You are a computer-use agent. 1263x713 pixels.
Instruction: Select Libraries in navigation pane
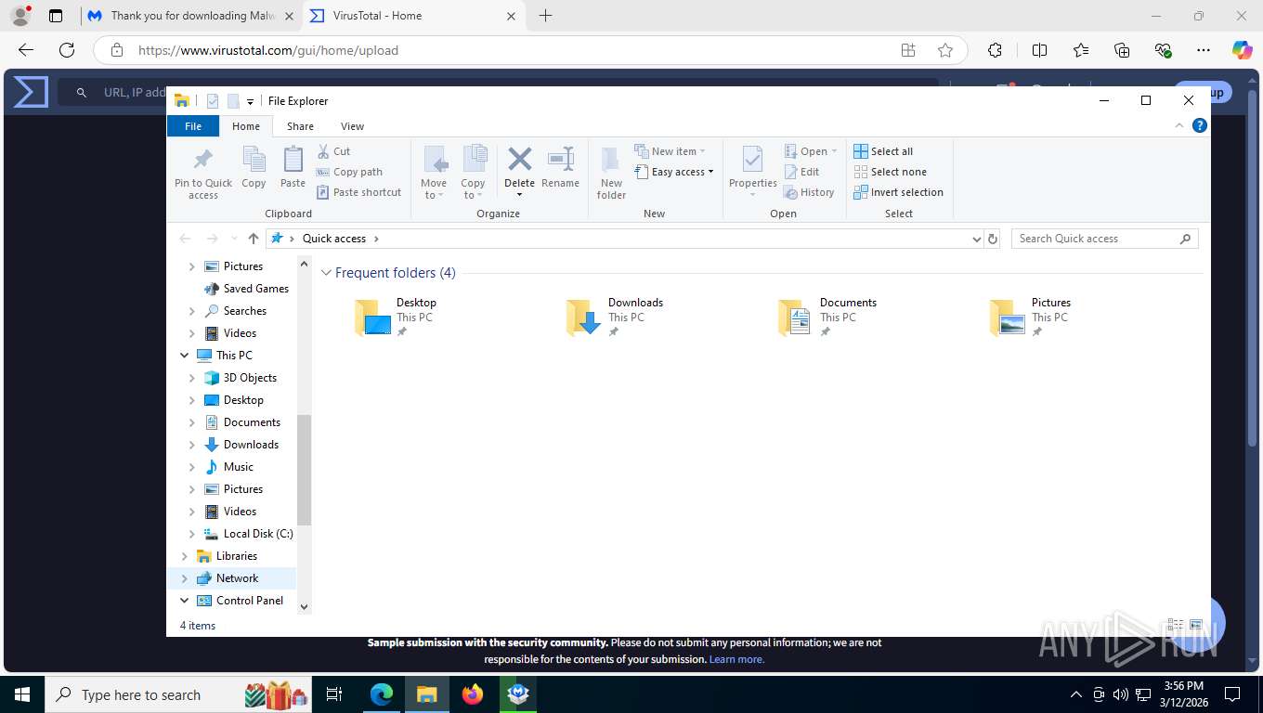(237, 556)
